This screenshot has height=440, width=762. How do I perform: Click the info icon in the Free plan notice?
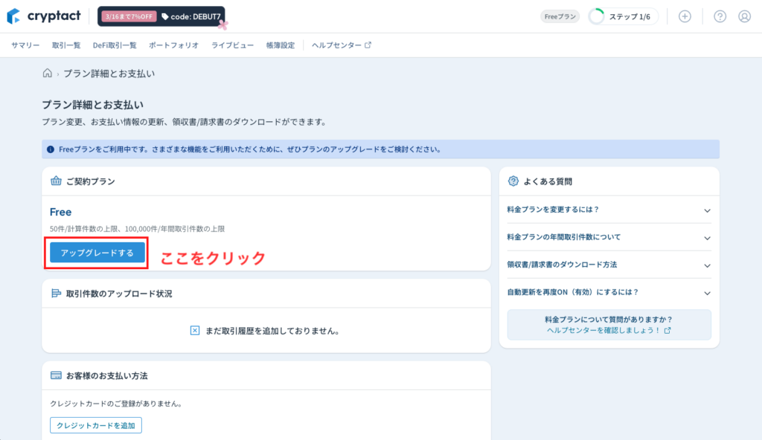coord(50,149)
